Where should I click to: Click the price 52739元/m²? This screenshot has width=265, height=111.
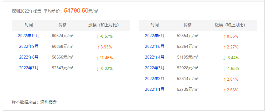(x=188, y=89)
